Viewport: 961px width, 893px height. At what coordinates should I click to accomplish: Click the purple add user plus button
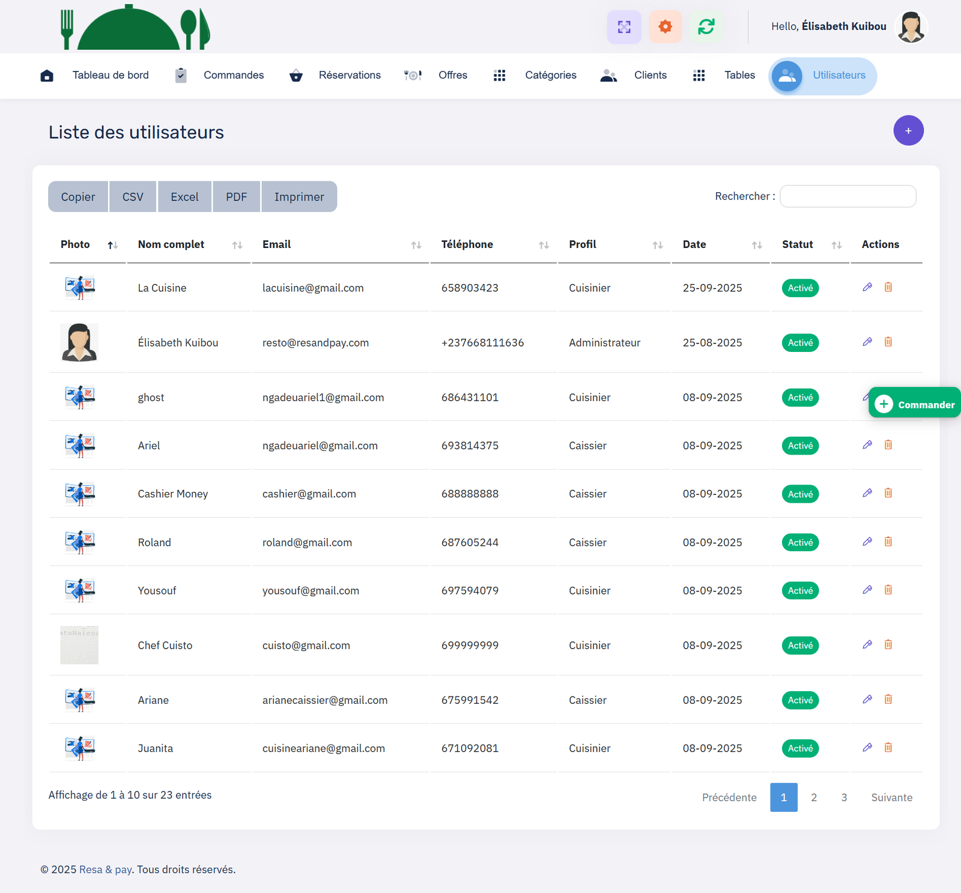[908, 130]
